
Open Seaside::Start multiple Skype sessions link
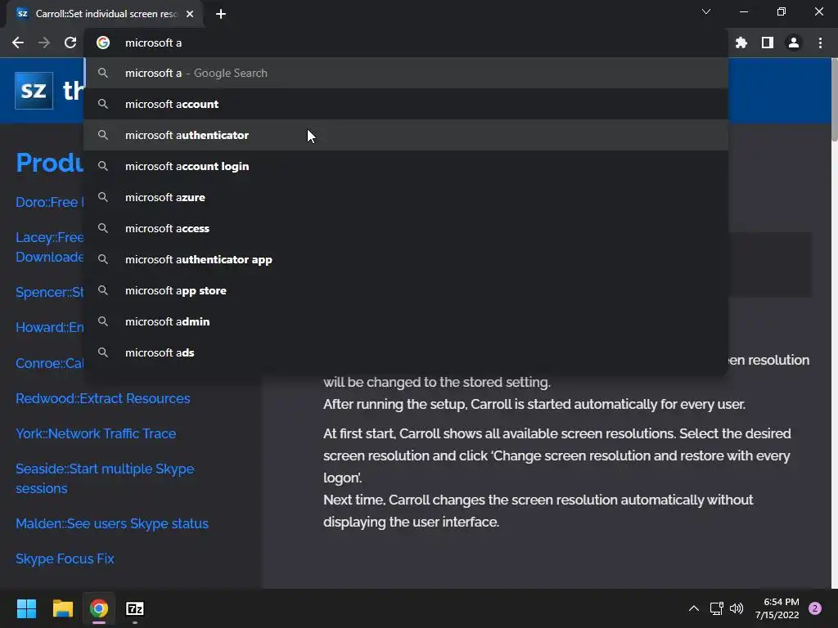tap(105, 478)
